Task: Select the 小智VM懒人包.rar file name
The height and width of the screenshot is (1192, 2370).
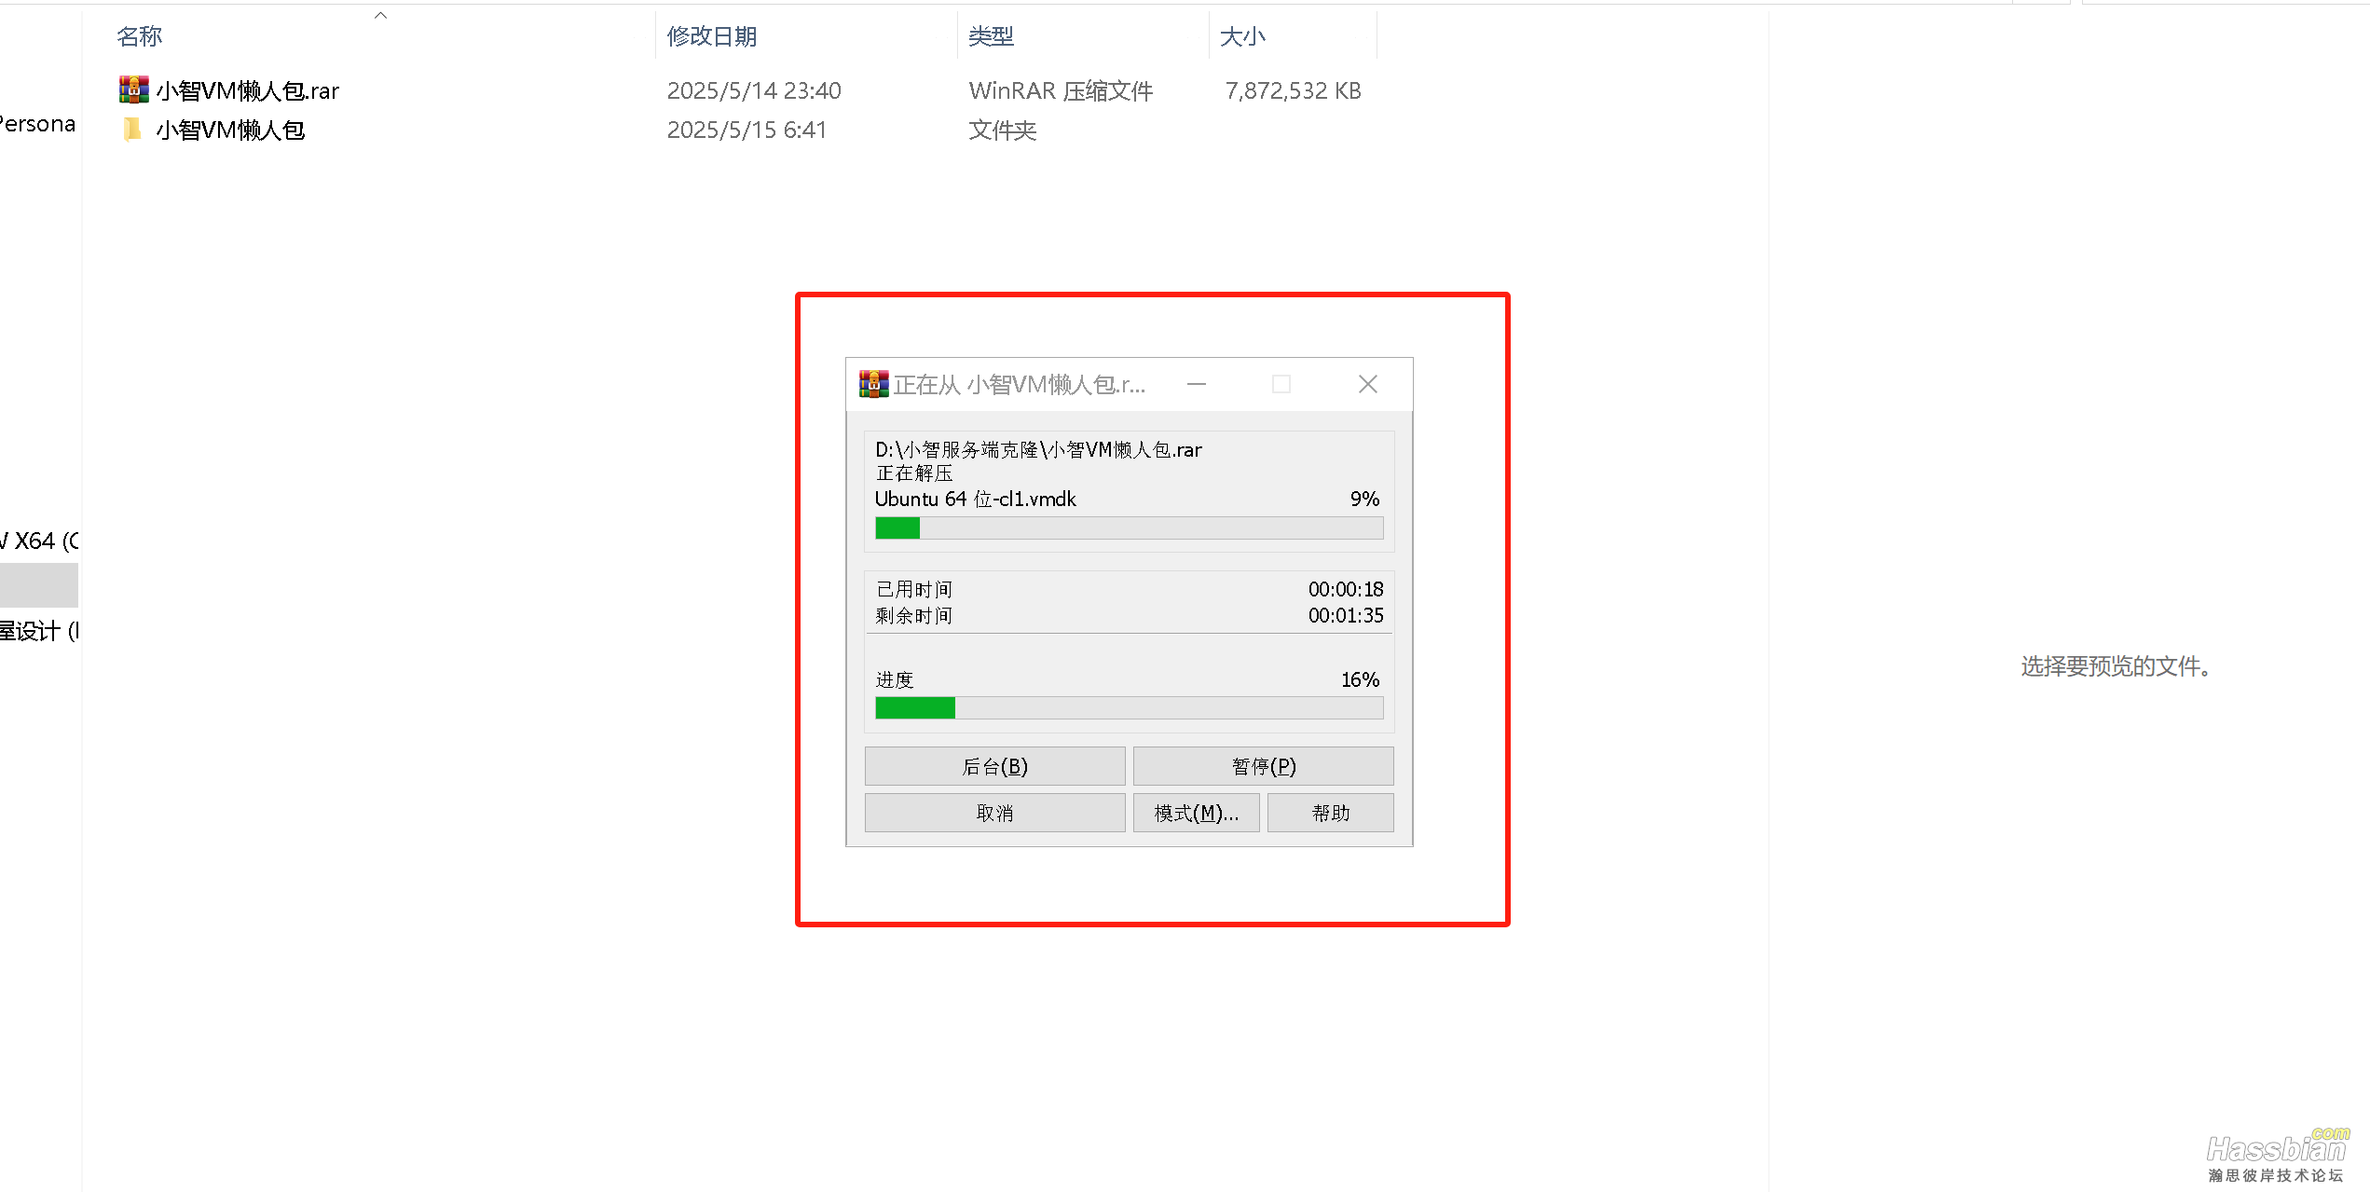Action: tap(247, 90)
